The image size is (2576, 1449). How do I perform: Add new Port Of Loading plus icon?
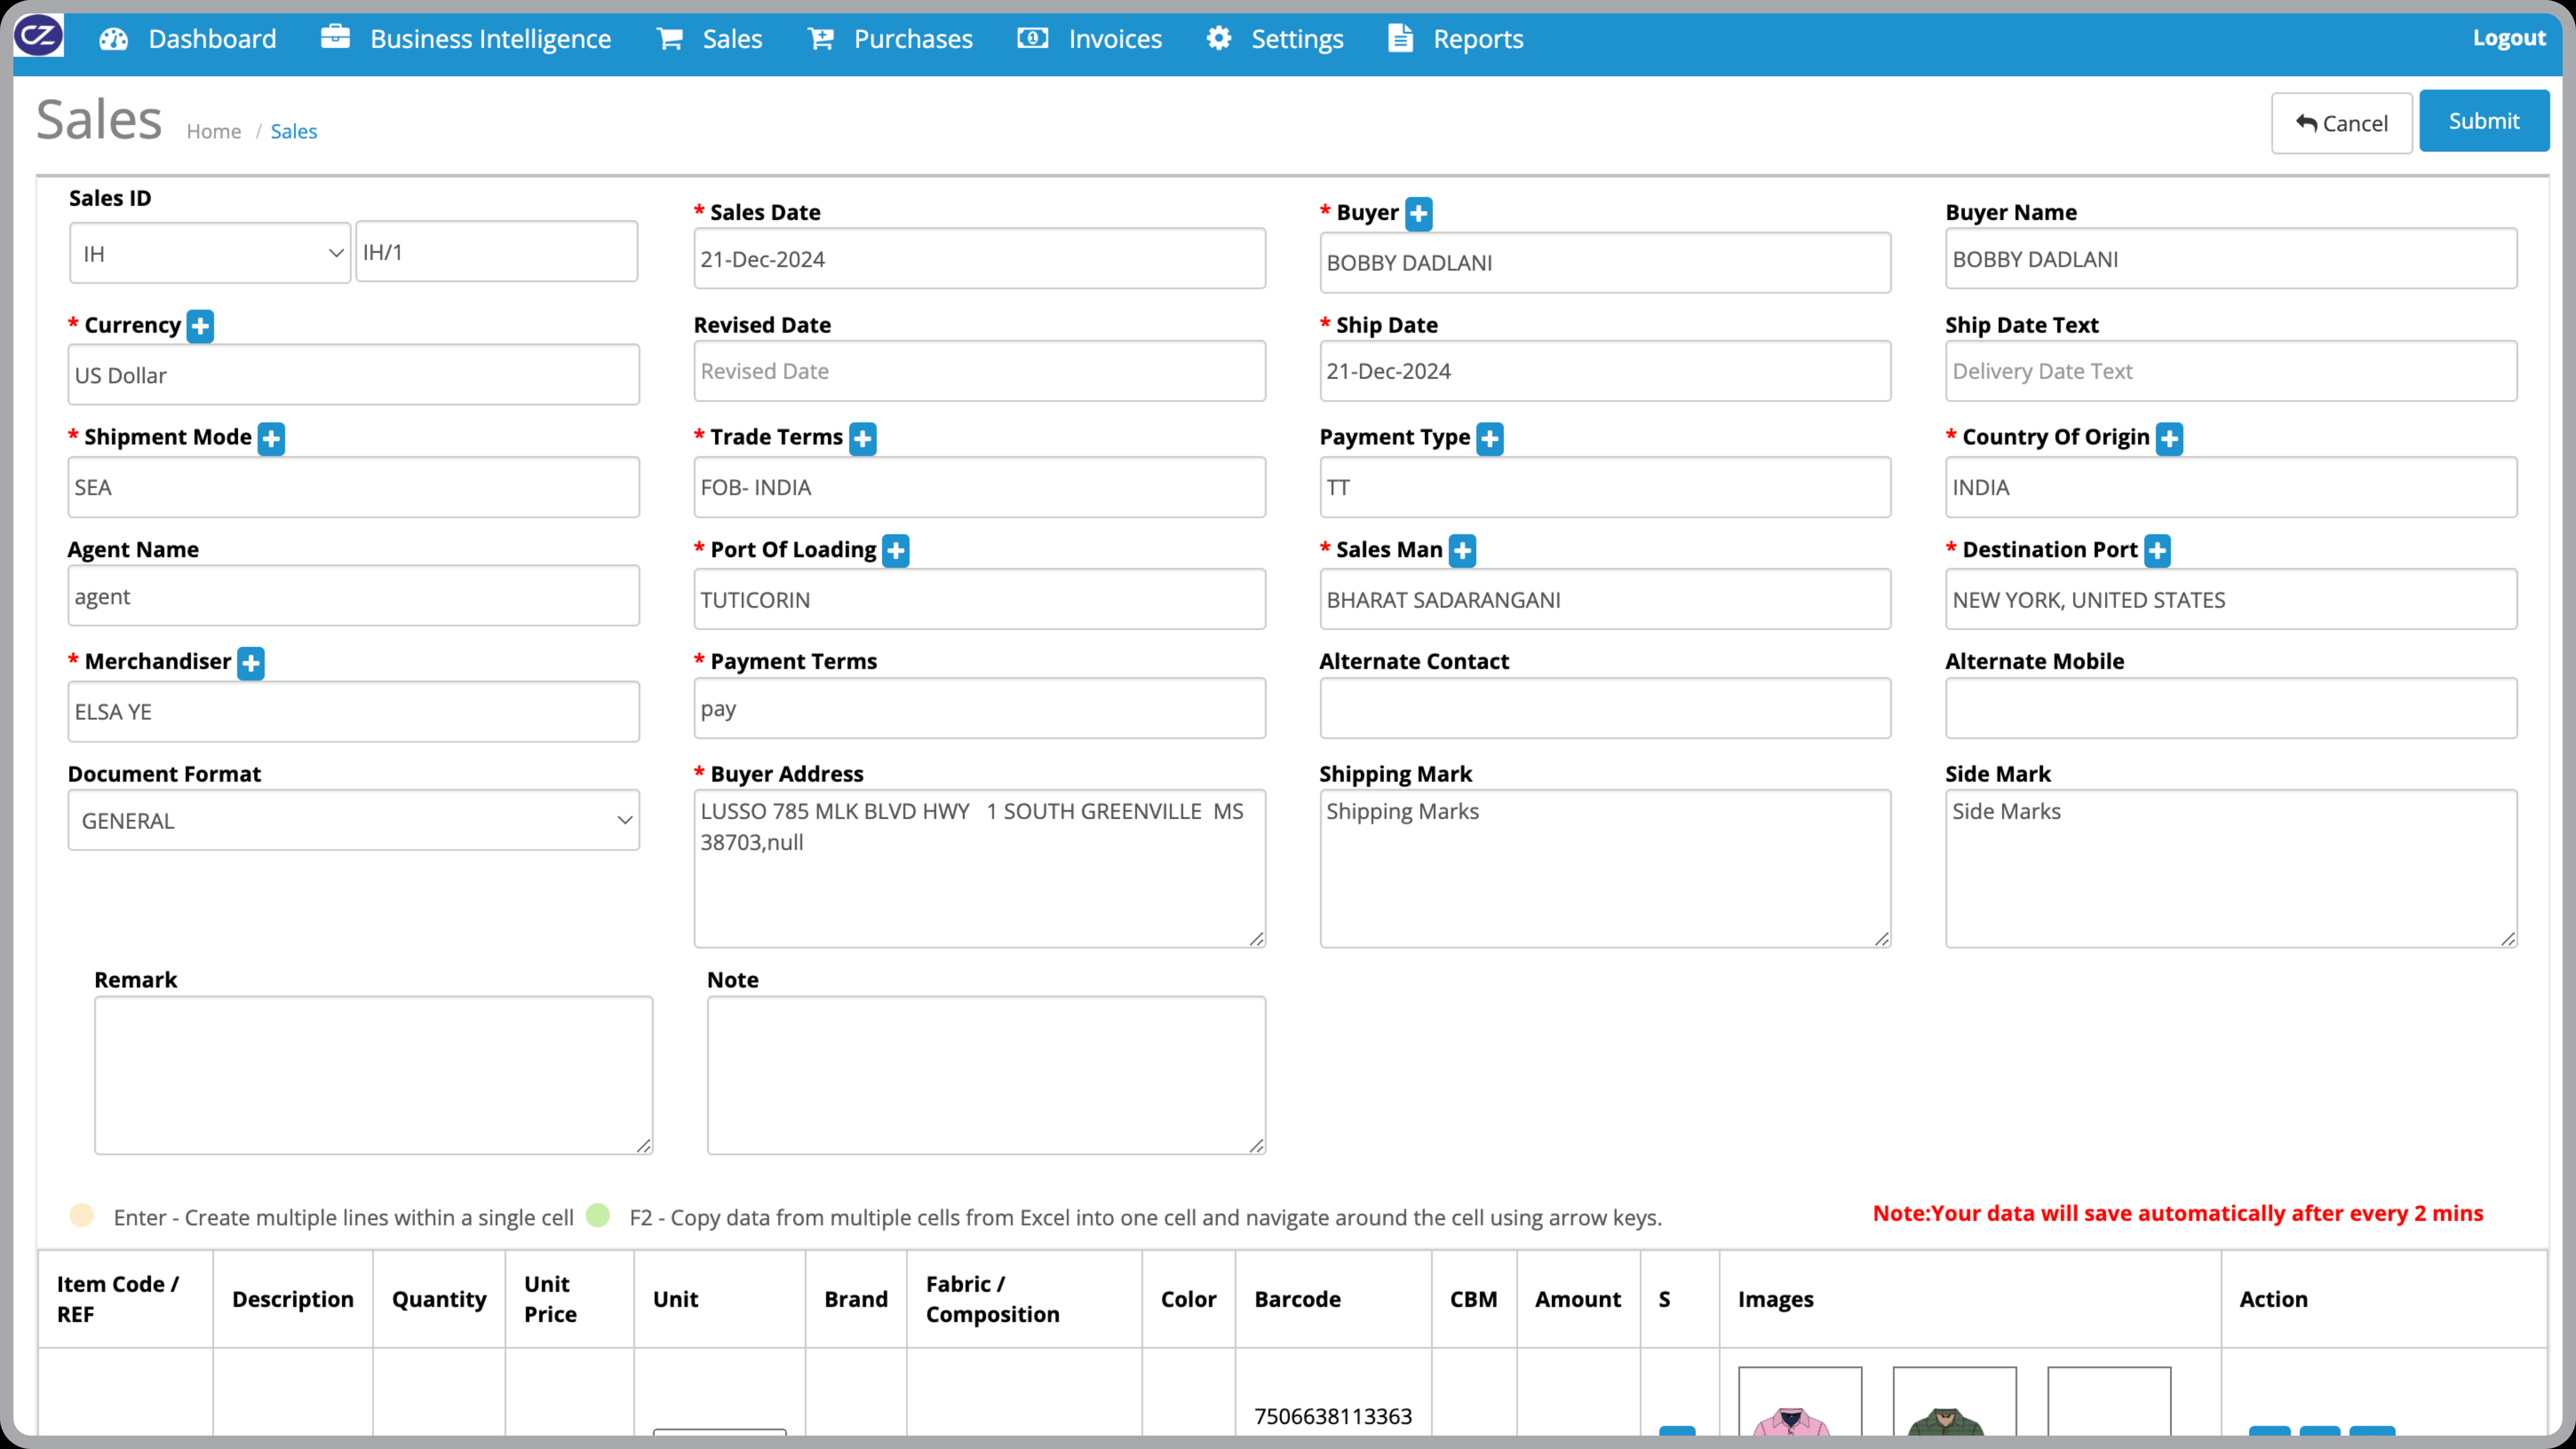tap(895, 550)
